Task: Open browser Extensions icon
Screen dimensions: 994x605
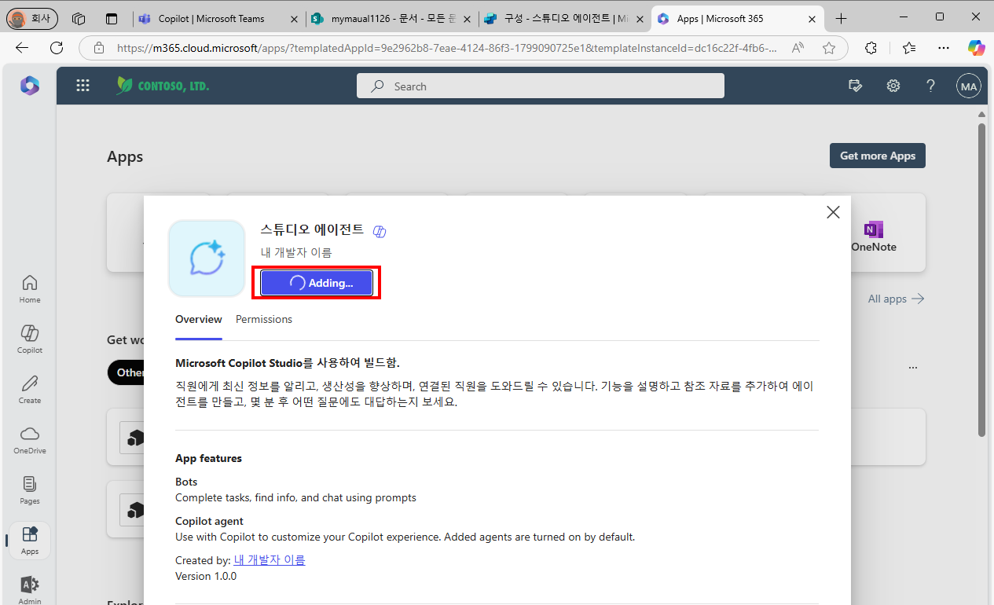Action: coord(871,48)
